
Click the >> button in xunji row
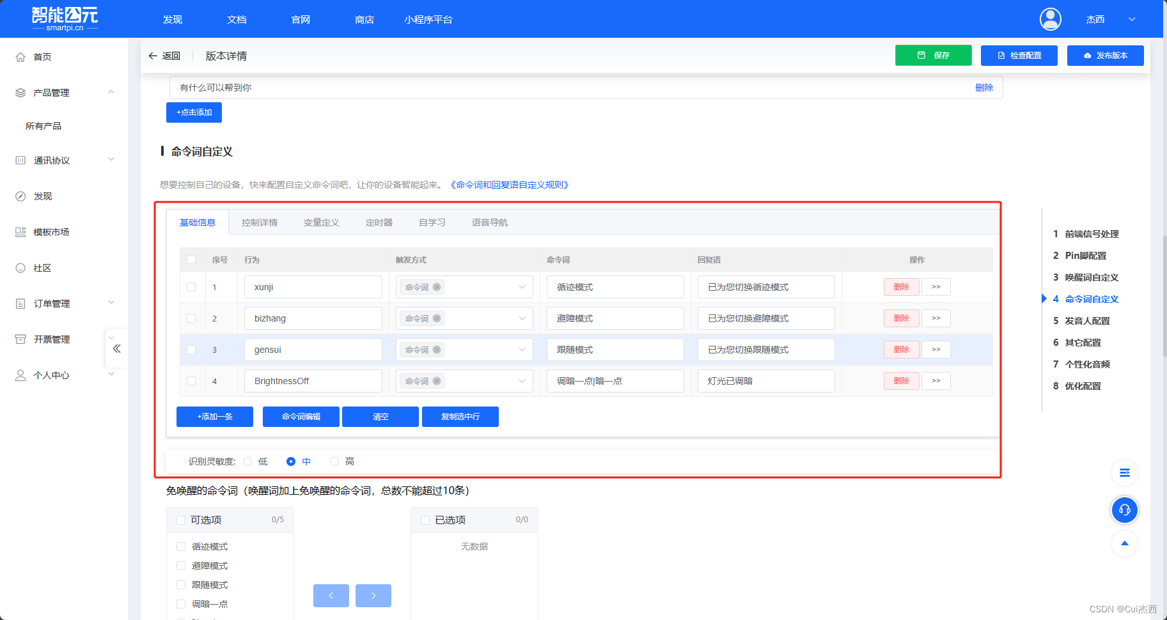tap(936, 287)
